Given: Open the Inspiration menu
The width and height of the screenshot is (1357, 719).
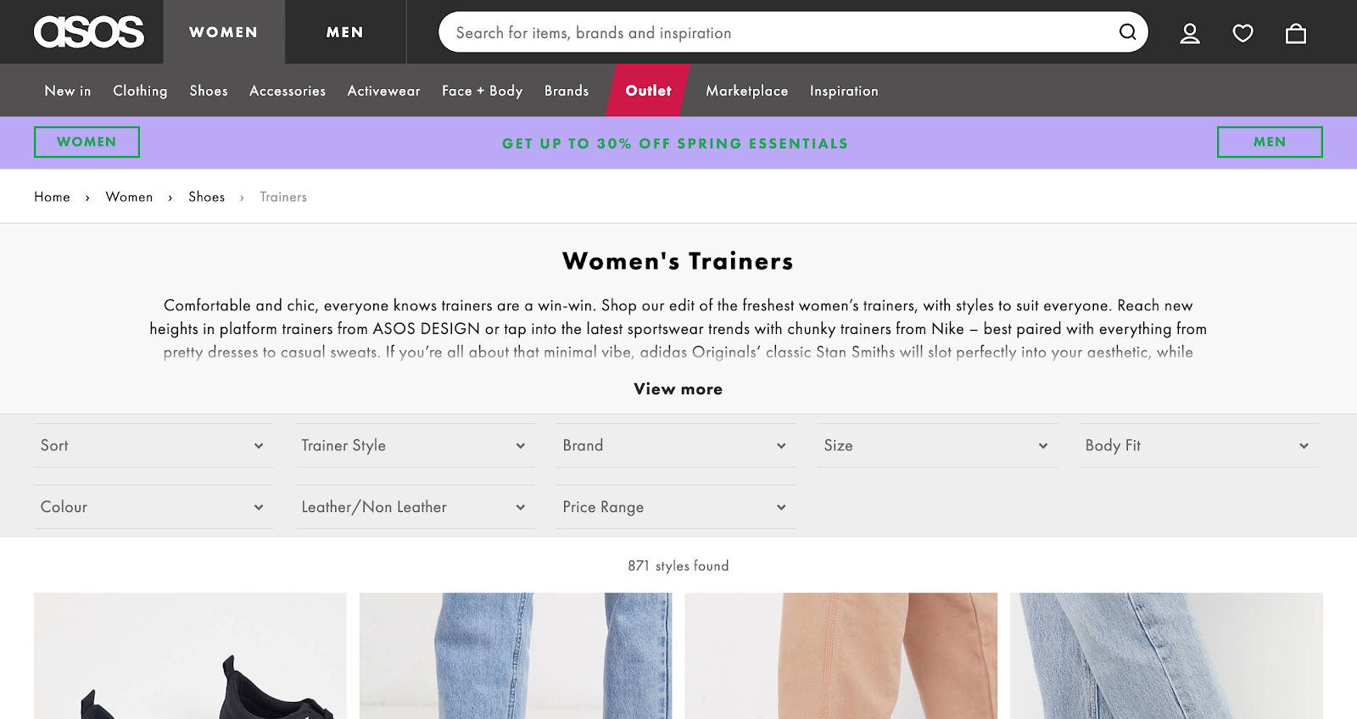Looking at the screenshot, I should 844,91.
